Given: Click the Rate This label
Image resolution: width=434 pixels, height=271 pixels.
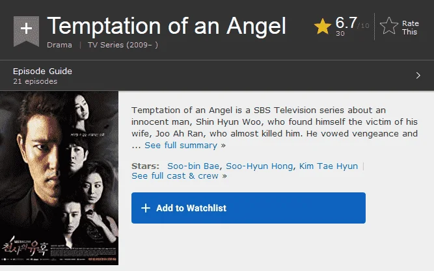Looking at the screenshot, I should click(410, 28).
